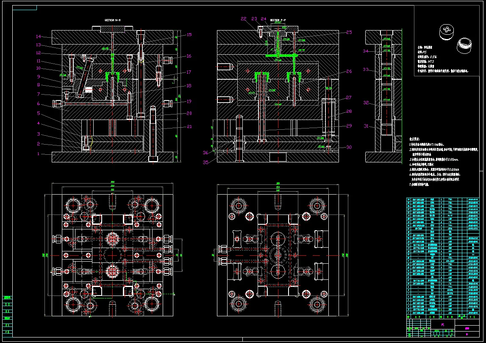This screenshot has width=486, height=343.
Task: Select part balloon number 14
Action: (x=39, y=36)
